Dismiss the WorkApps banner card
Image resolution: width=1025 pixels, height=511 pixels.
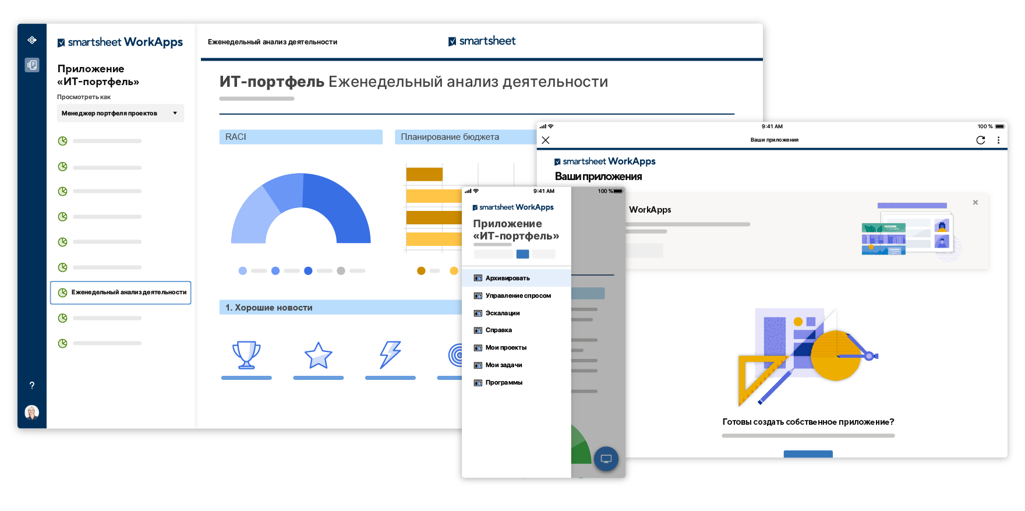click(975, 202)
